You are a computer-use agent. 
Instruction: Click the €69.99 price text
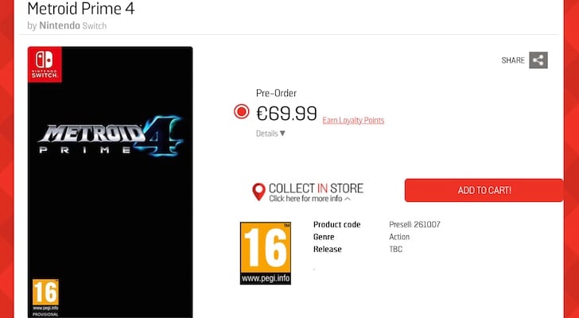tap(286, 113)
